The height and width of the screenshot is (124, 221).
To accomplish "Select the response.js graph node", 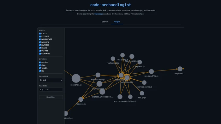I will click(x=76, y=78).
